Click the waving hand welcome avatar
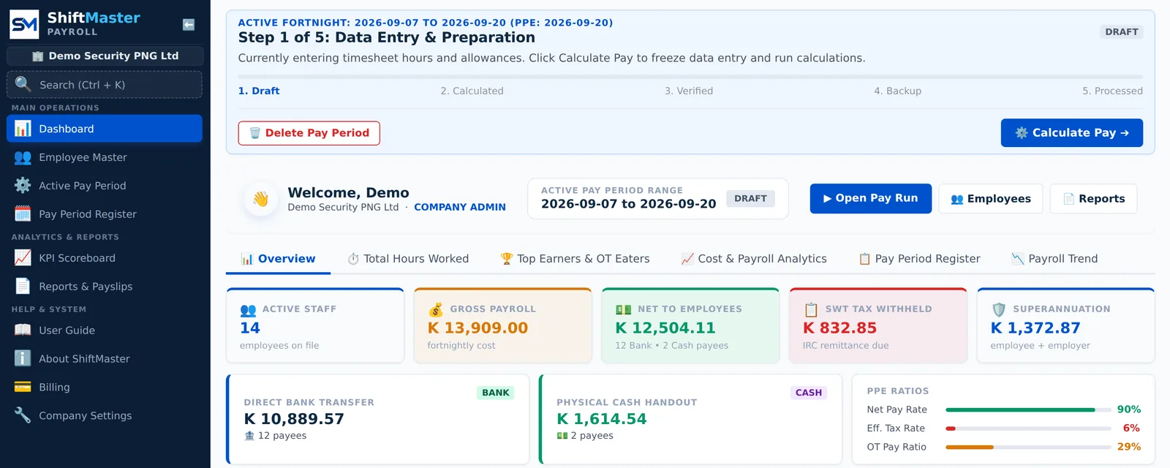Viewport: 1170px width, 468px height. click(261, 198)
